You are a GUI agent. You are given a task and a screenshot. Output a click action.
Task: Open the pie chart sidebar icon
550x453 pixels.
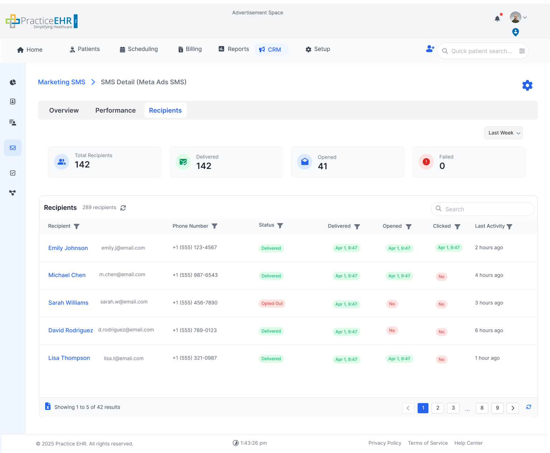coord(13,82)
